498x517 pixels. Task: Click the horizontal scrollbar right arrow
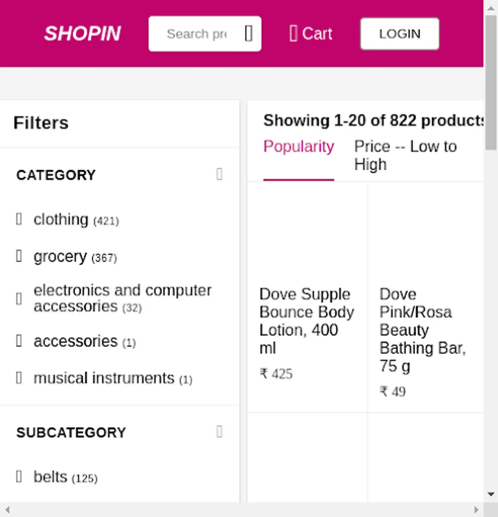[476, 510]
